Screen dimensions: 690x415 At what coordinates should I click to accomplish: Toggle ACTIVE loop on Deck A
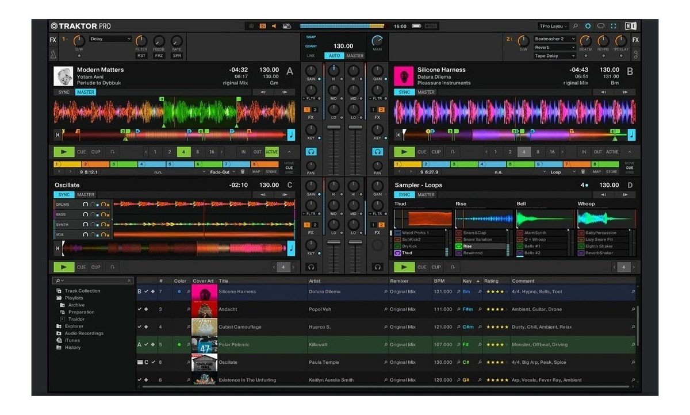pos(272,152)
